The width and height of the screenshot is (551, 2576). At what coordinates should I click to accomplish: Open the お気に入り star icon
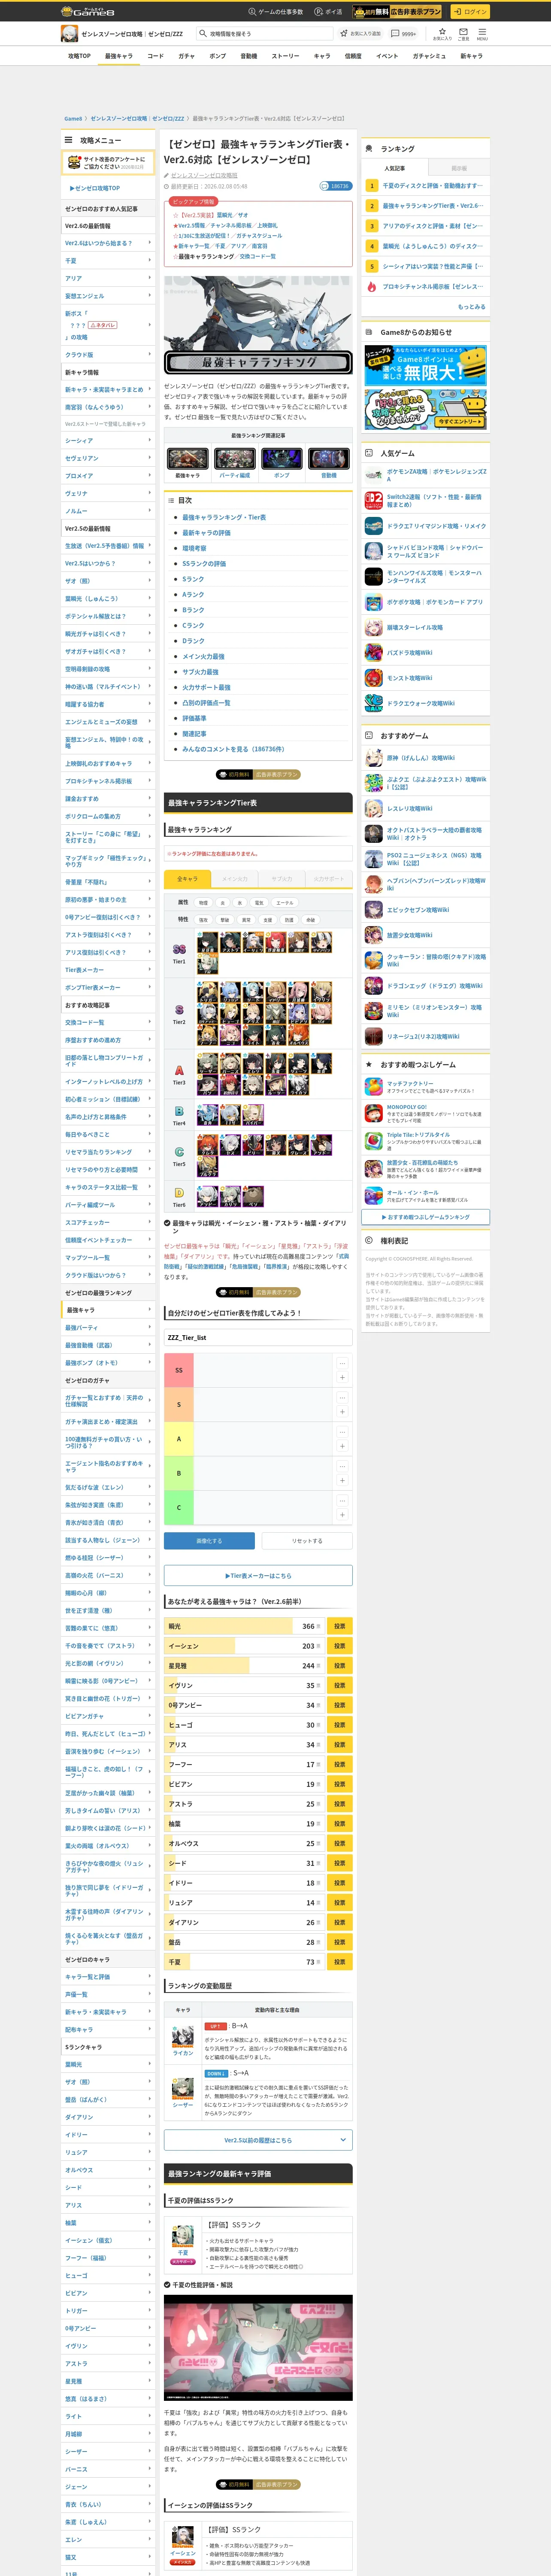pos(441,33)
